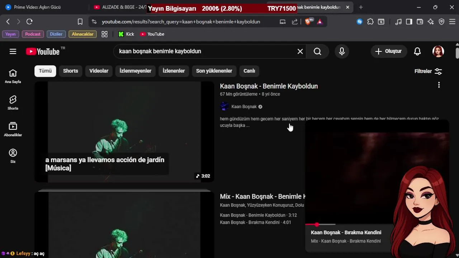The image size is (459, 258).
Task: Open the YouTube guide hamburger menu
Action: coord(13,51)
